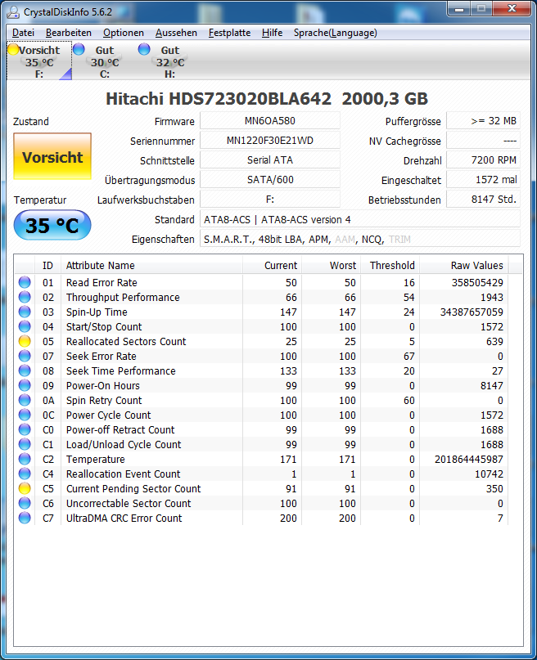Click the Threshold column header

[x=390, y=265]
